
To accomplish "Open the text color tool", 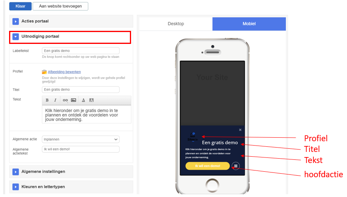I will pyautogui.click(x=83, y=100).
